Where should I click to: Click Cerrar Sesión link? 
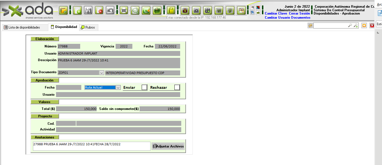pos(299,13)
